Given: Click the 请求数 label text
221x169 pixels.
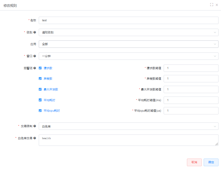Looking at the screenshot, I should (48, 68).
